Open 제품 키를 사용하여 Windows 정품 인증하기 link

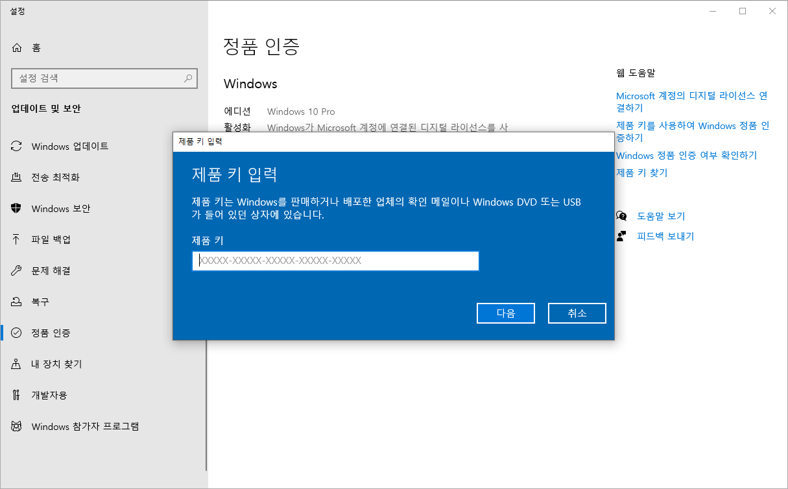pos(693,132)
